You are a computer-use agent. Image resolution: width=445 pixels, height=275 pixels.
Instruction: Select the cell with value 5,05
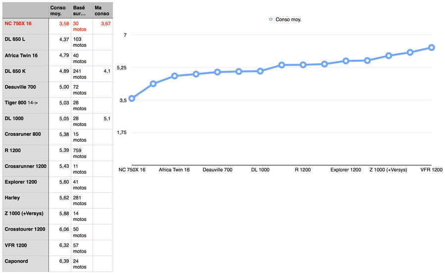tap(60, 121)
